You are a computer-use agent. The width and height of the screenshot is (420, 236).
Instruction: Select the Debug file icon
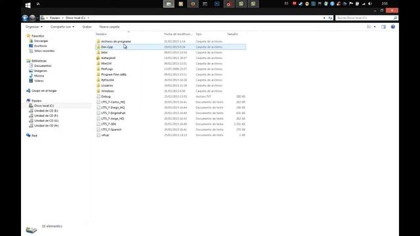pos(98,96)
